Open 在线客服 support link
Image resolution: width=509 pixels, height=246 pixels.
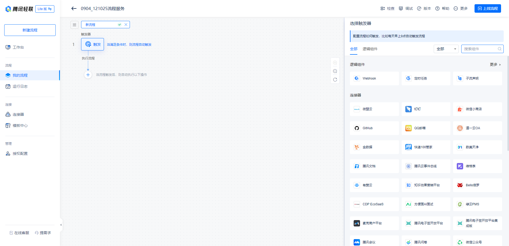[x=19, y=233]
